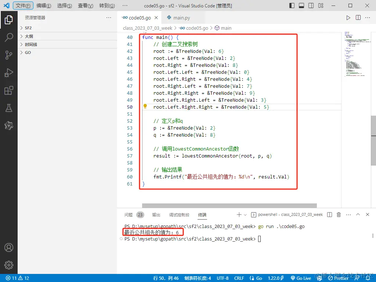
Task: Open the 选择(S) menu
Action: click(64, 6)
